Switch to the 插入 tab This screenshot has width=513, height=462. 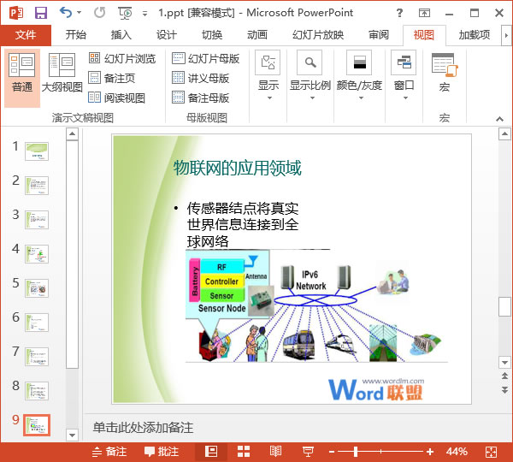(121, 35)
